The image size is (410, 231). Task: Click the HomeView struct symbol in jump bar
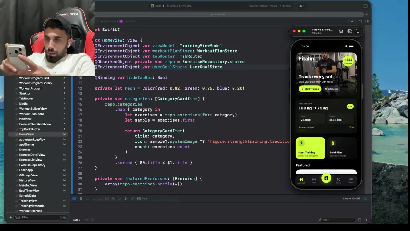tap(127, 21)
